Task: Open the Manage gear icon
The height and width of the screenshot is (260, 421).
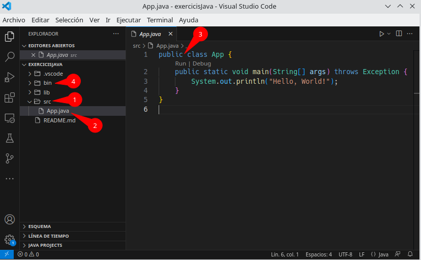Action: [10, 240]
